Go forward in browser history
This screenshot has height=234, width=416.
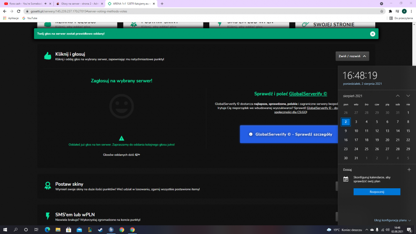tap(12, 11)
